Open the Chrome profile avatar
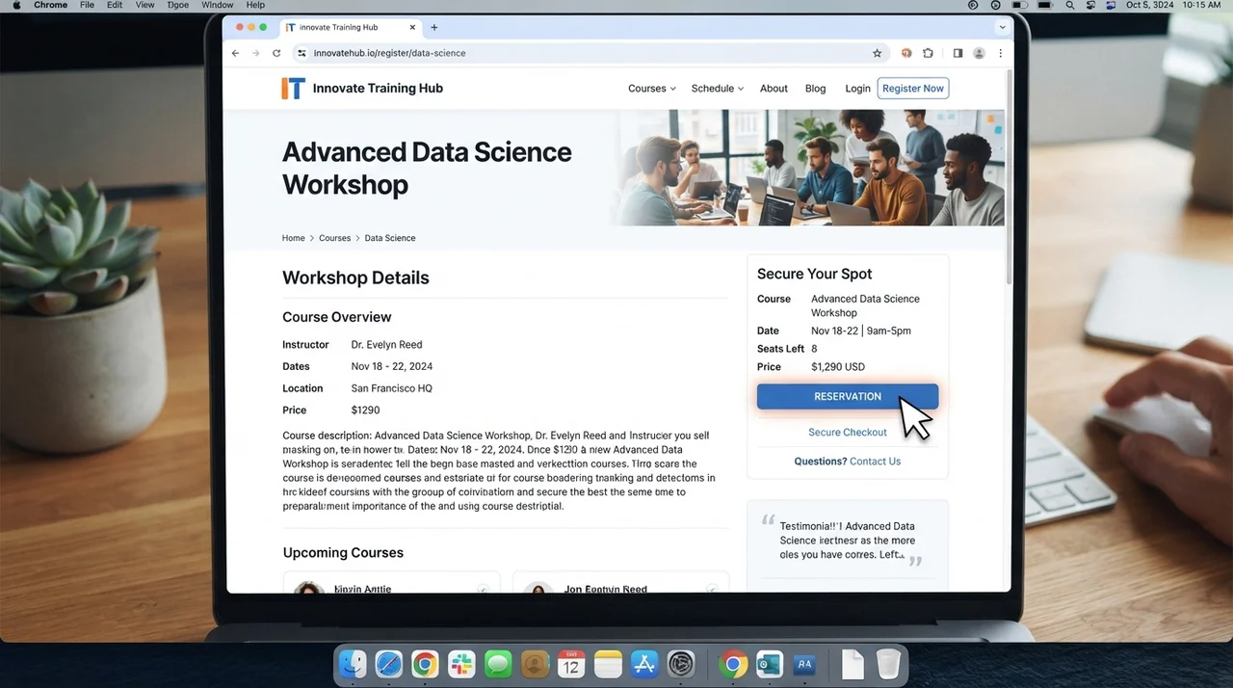 click(979, 53)
